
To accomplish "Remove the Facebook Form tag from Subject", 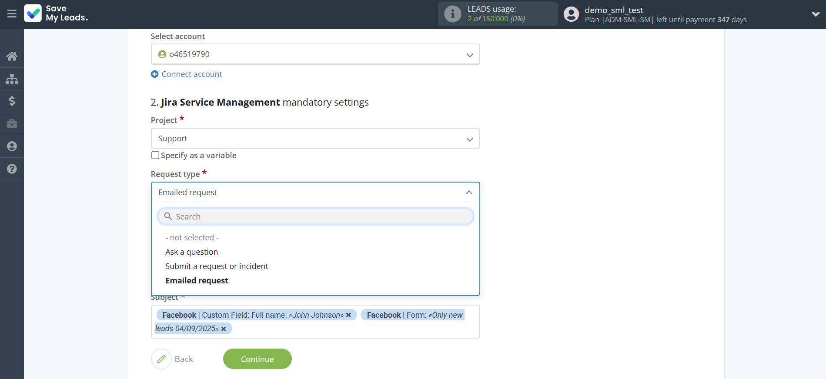I will click(x=224, y=329).
